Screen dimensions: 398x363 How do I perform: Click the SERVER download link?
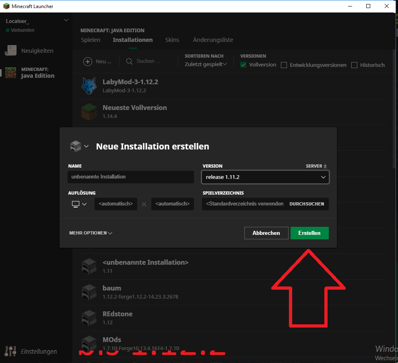click(x=316, y=166)
